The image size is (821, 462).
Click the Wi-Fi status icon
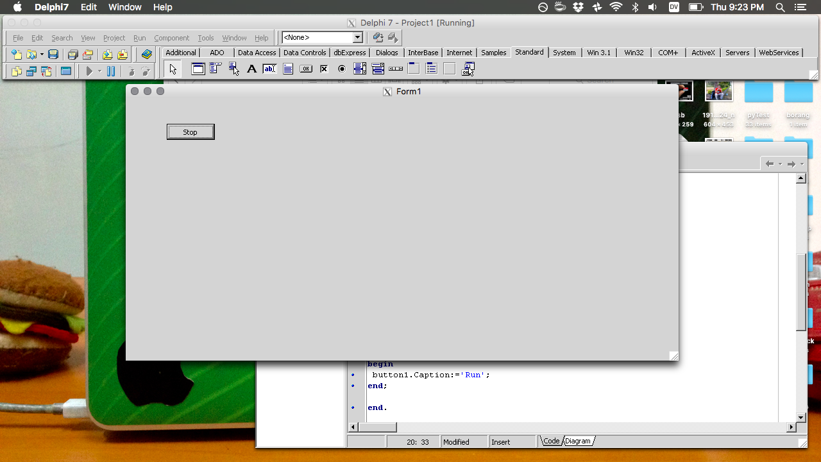point(616,7)
